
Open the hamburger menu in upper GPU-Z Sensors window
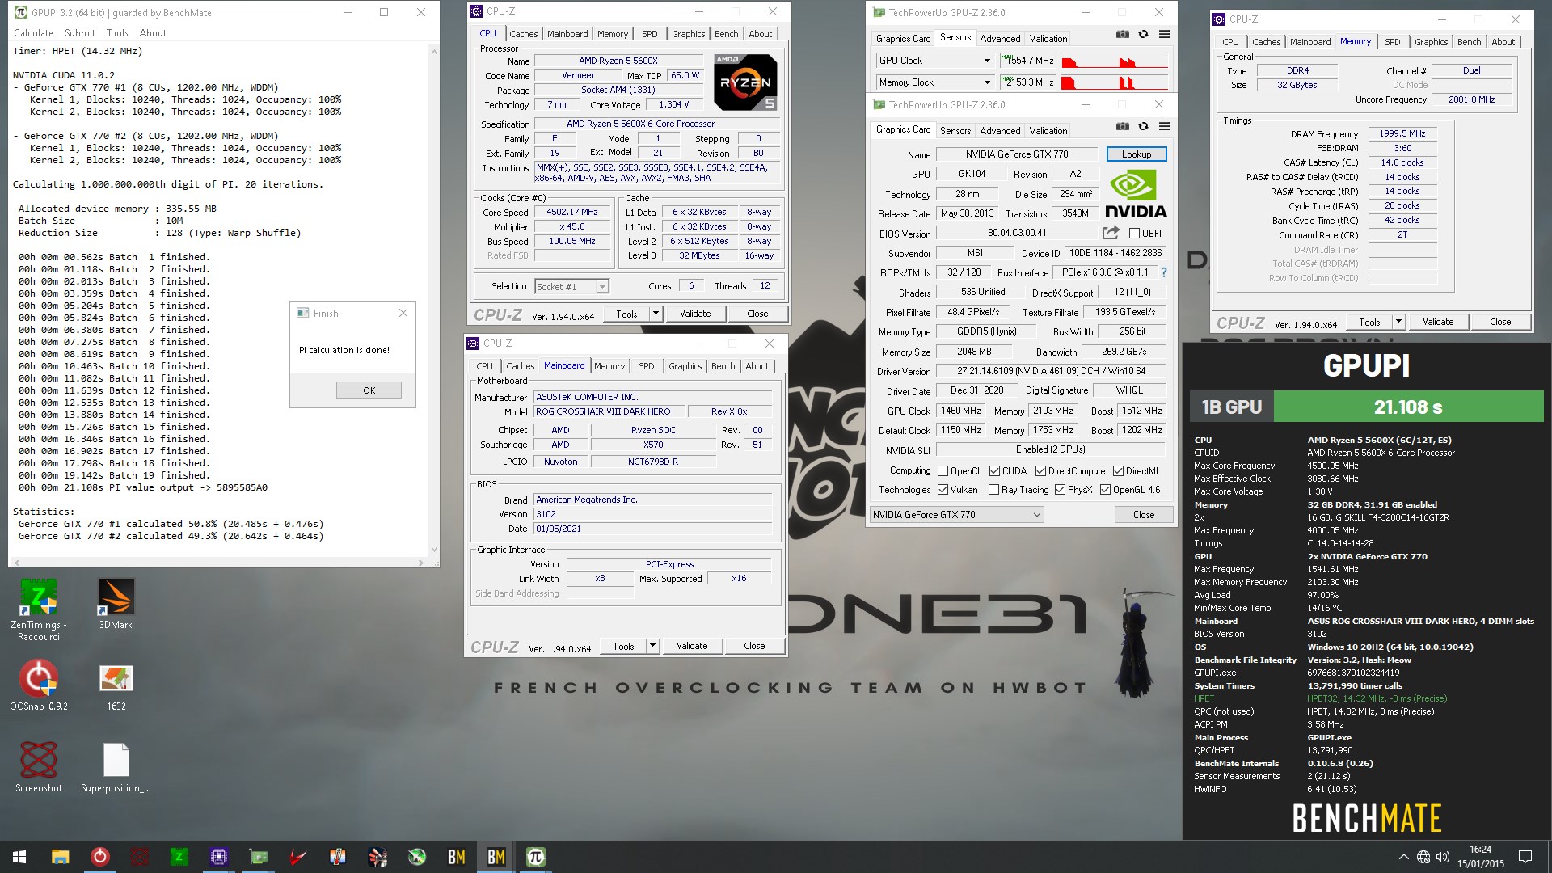click(1164, 34)
